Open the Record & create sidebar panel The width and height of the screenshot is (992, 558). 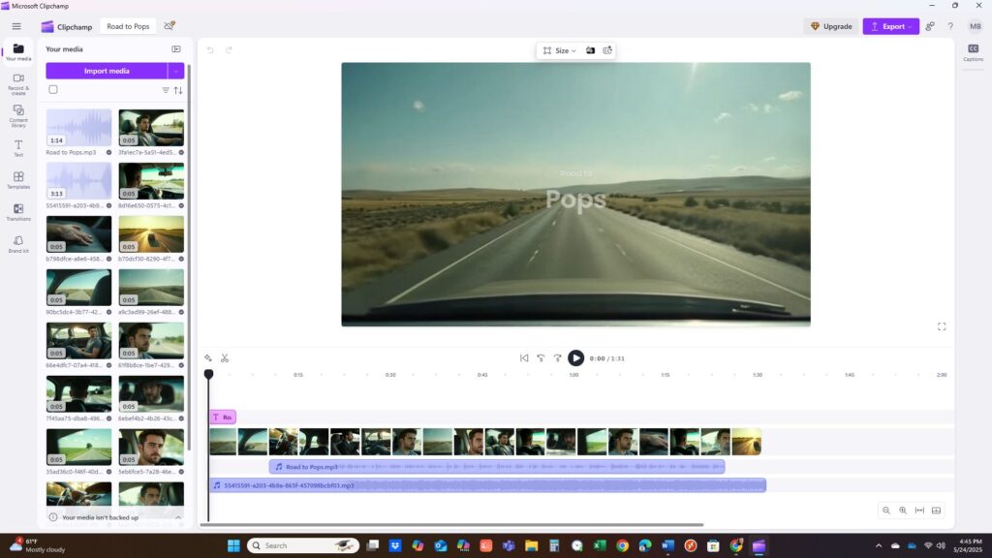(x=18, y=82)
